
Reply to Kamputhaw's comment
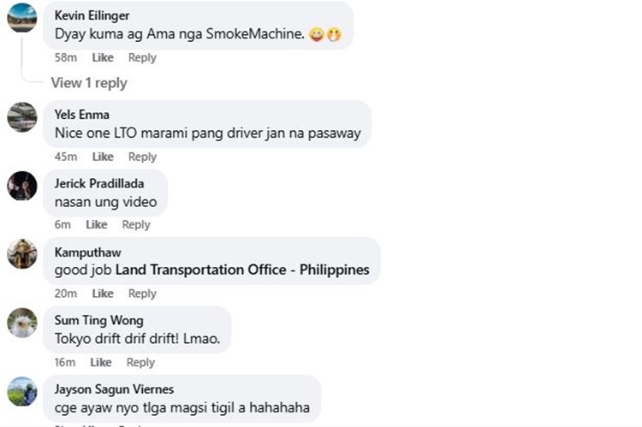[x=142, y=294]
